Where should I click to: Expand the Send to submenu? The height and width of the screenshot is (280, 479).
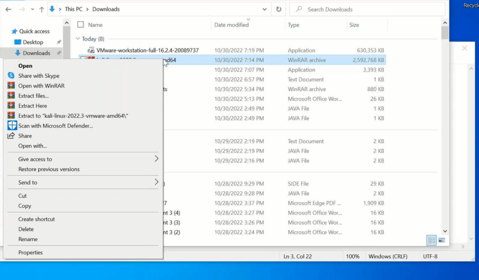156,182
